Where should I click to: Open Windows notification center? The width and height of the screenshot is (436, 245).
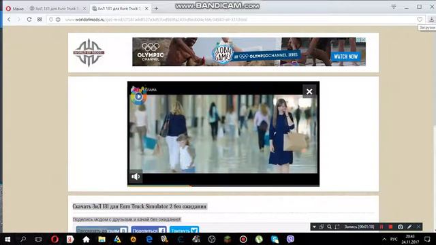point(427,239)
